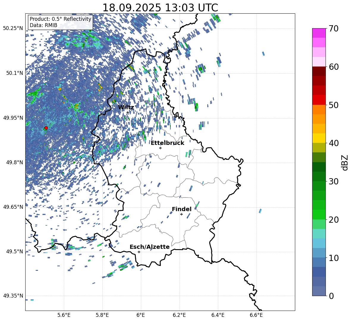Click the Data: RMIB text
This screenshot has height=321, width=352.
pyautogui.click(x=43, y=25)
